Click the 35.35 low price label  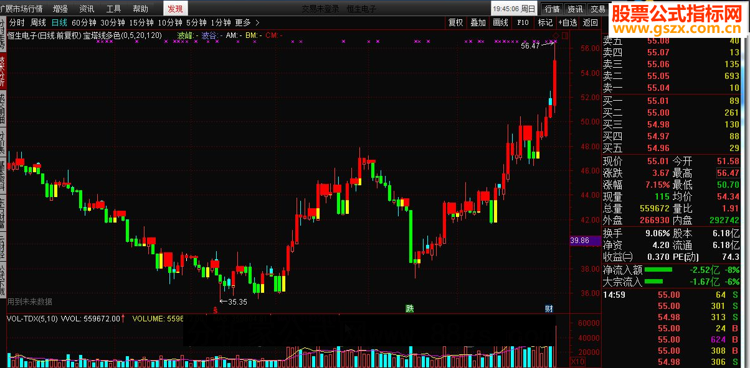(x=238, y=302)
